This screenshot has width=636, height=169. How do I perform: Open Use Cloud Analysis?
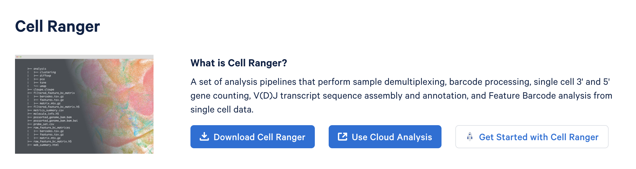(x=385, y=137)
